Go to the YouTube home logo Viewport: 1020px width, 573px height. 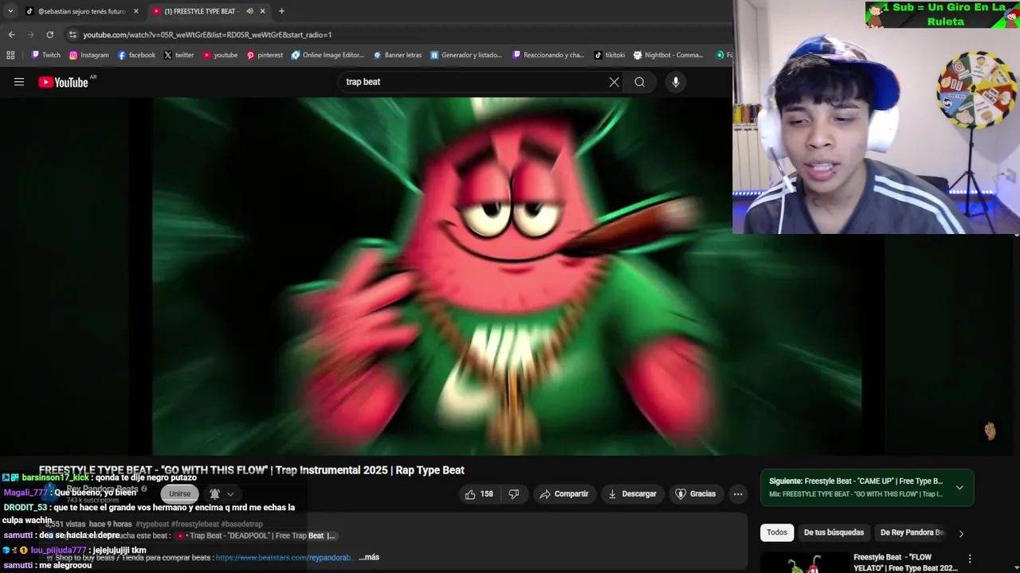(x=64, y=82)
